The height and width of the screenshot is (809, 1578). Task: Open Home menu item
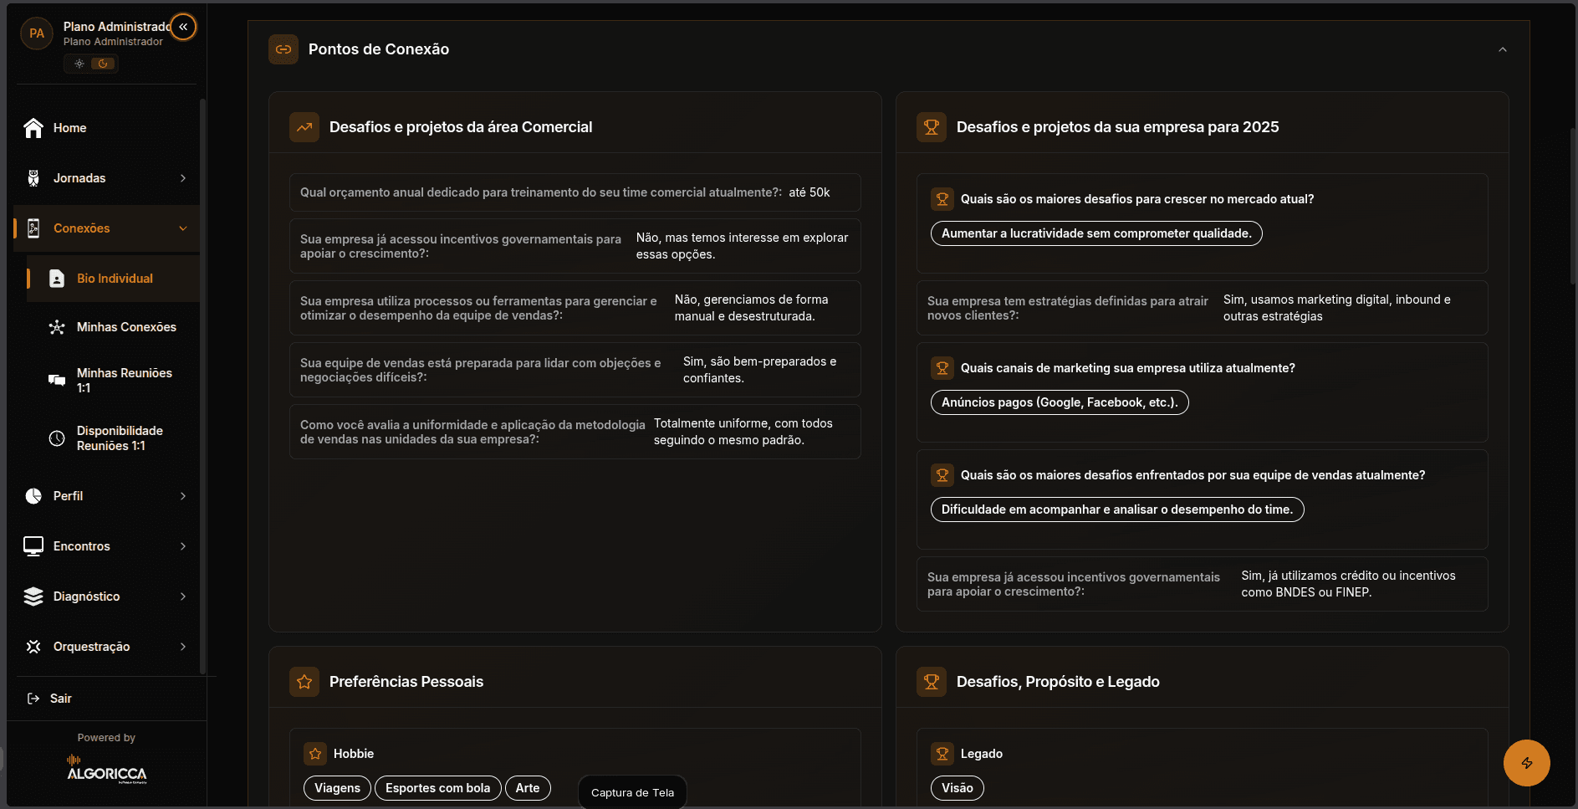click(x=106, y=128)
